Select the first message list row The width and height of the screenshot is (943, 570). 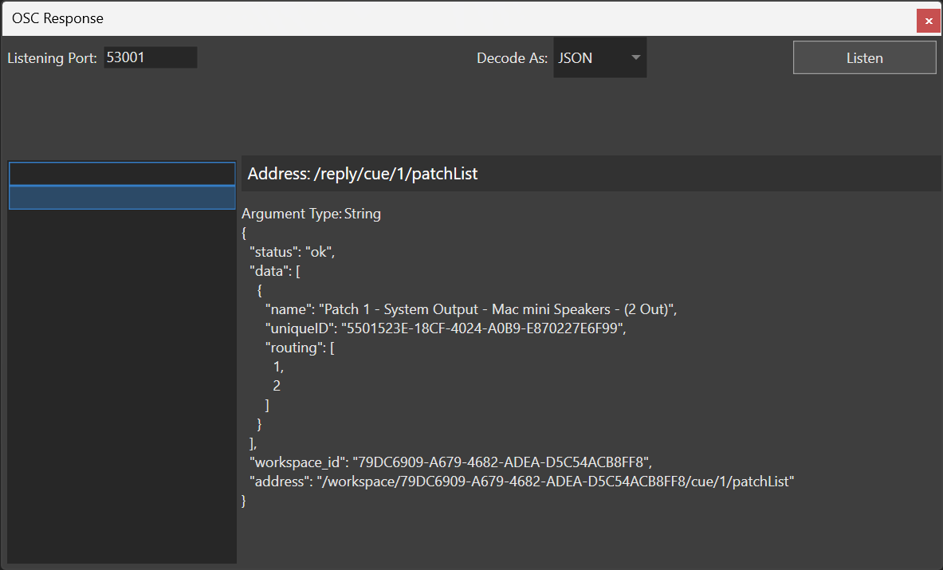point(122,174)
